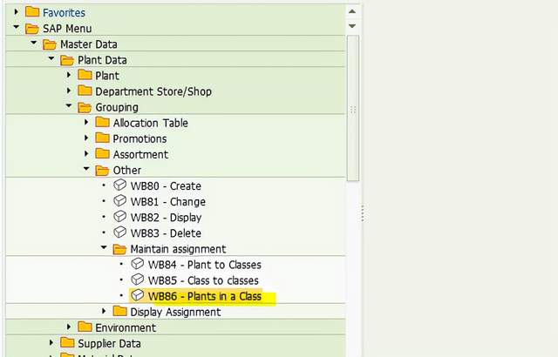
Task: Open WB86 - Plants in a Class
Action: pos(205,296)
